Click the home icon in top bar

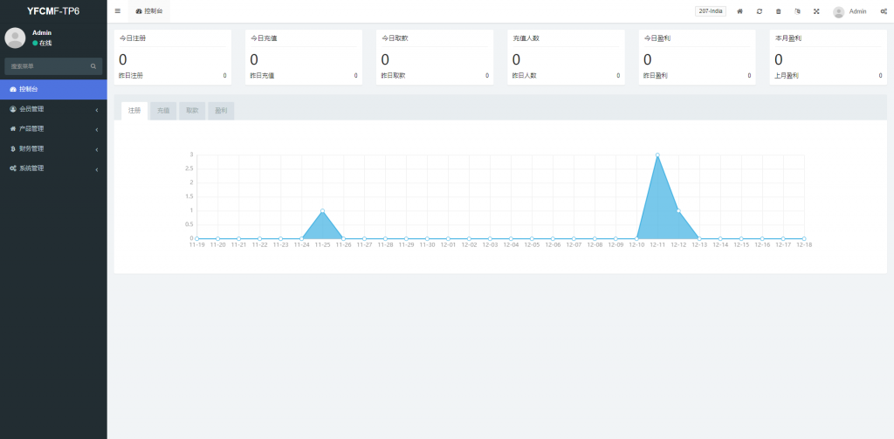click(x=739, y=11)
